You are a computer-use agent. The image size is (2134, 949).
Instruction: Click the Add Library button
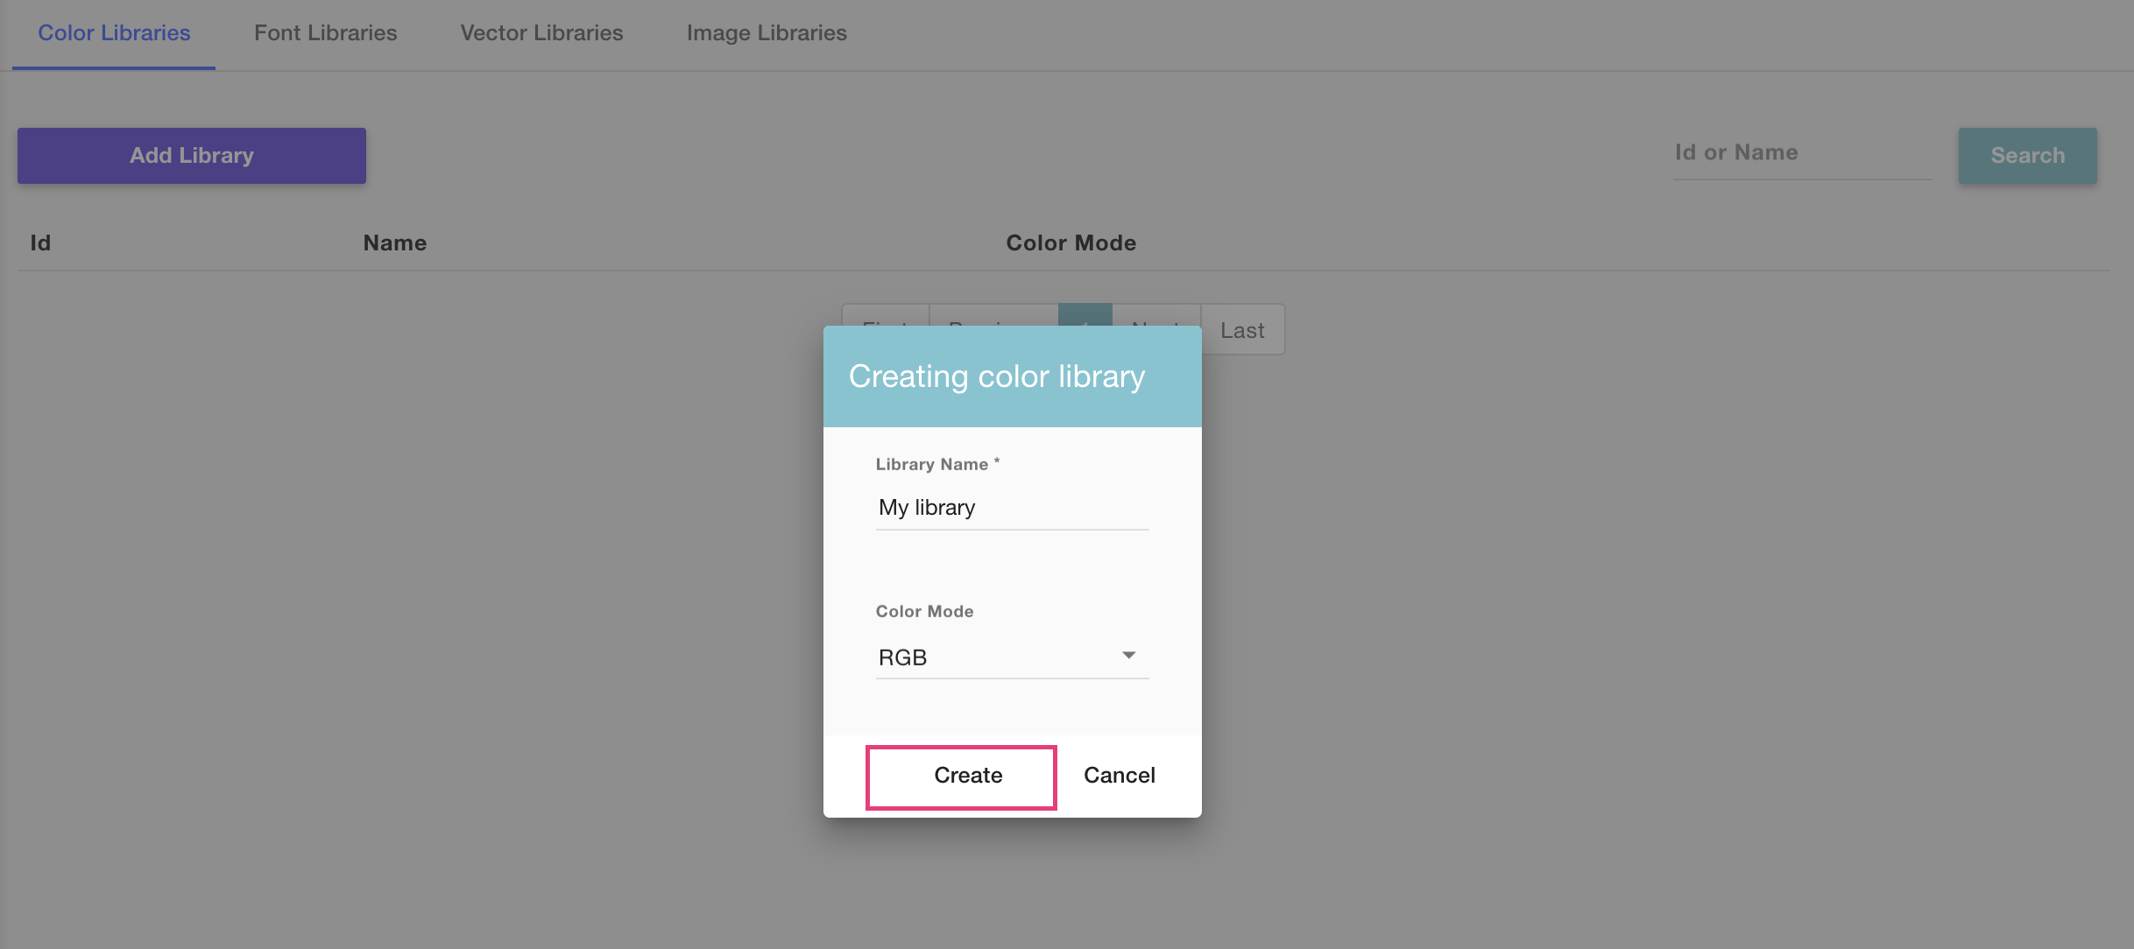(x=191, y=155)
